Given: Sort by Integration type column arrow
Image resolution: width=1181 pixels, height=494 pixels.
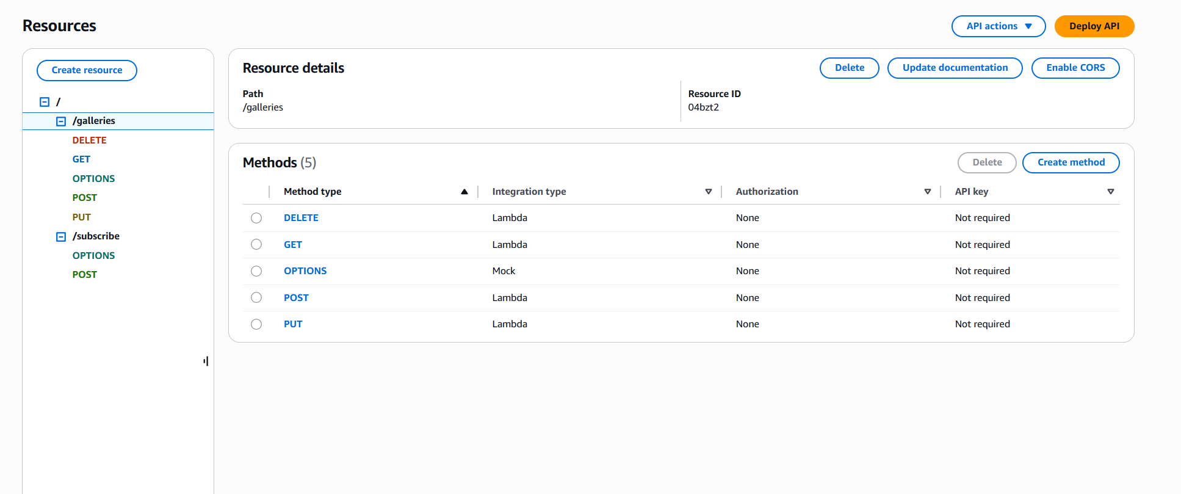Looking at the screenshot, I should coord(708,192).
